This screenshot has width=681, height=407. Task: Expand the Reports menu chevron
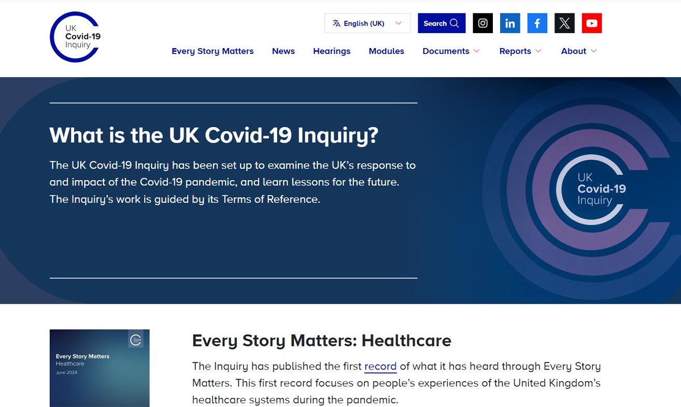(538, 51)
